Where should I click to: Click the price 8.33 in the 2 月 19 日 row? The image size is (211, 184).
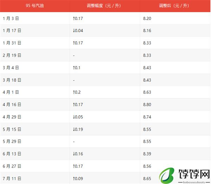[x=147, y=55]
